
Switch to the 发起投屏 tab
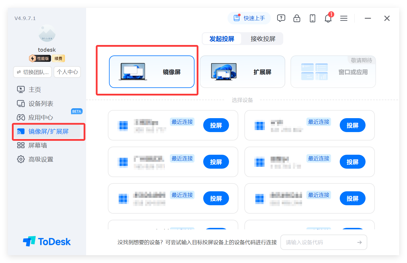pos(222,39)
